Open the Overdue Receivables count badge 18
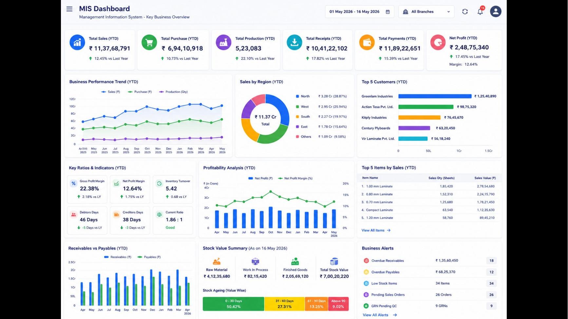 click(x=491, y=261)
